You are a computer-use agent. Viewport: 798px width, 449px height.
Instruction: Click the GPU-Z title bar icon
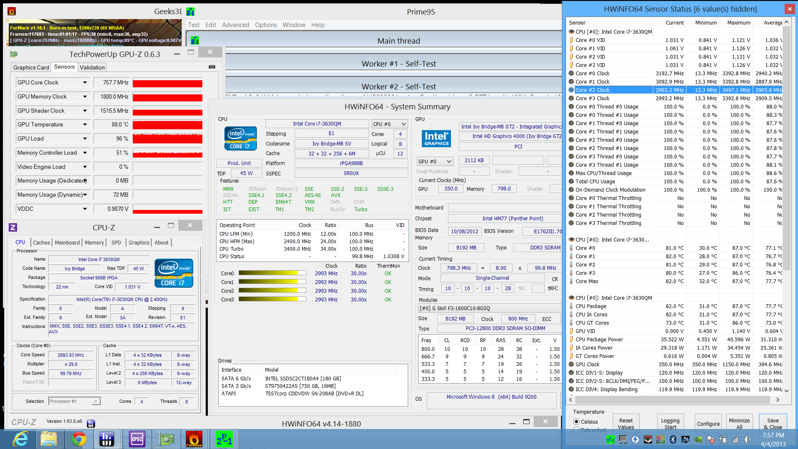14,54
